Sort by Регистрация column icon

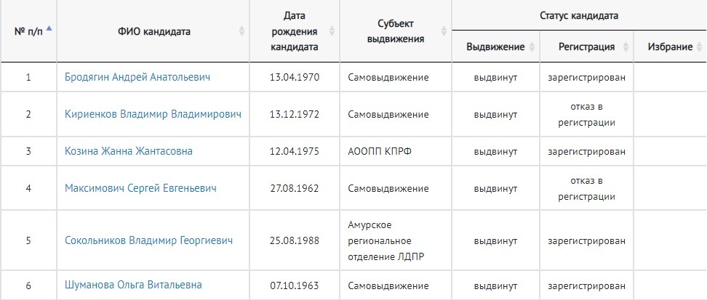point(626,46)
